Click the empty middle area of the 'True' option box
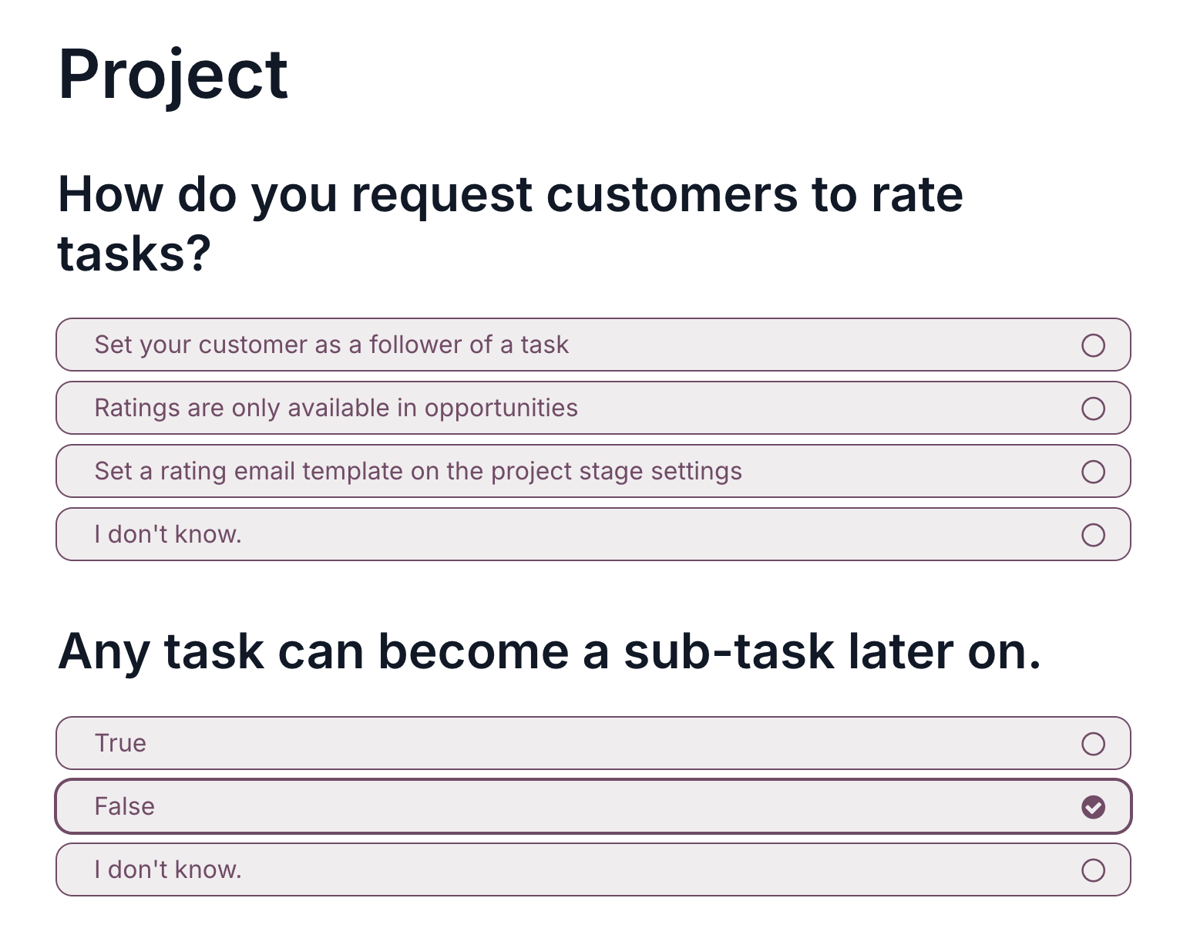The image size is (1180, 935). click(x=593, y=743)
